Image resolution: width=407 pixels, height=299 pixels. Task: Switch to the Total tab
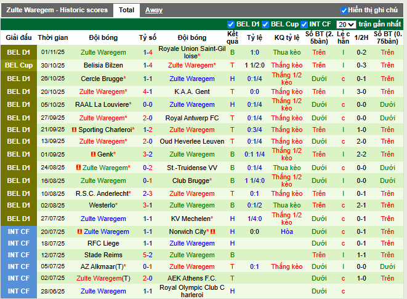pos(126,10)
